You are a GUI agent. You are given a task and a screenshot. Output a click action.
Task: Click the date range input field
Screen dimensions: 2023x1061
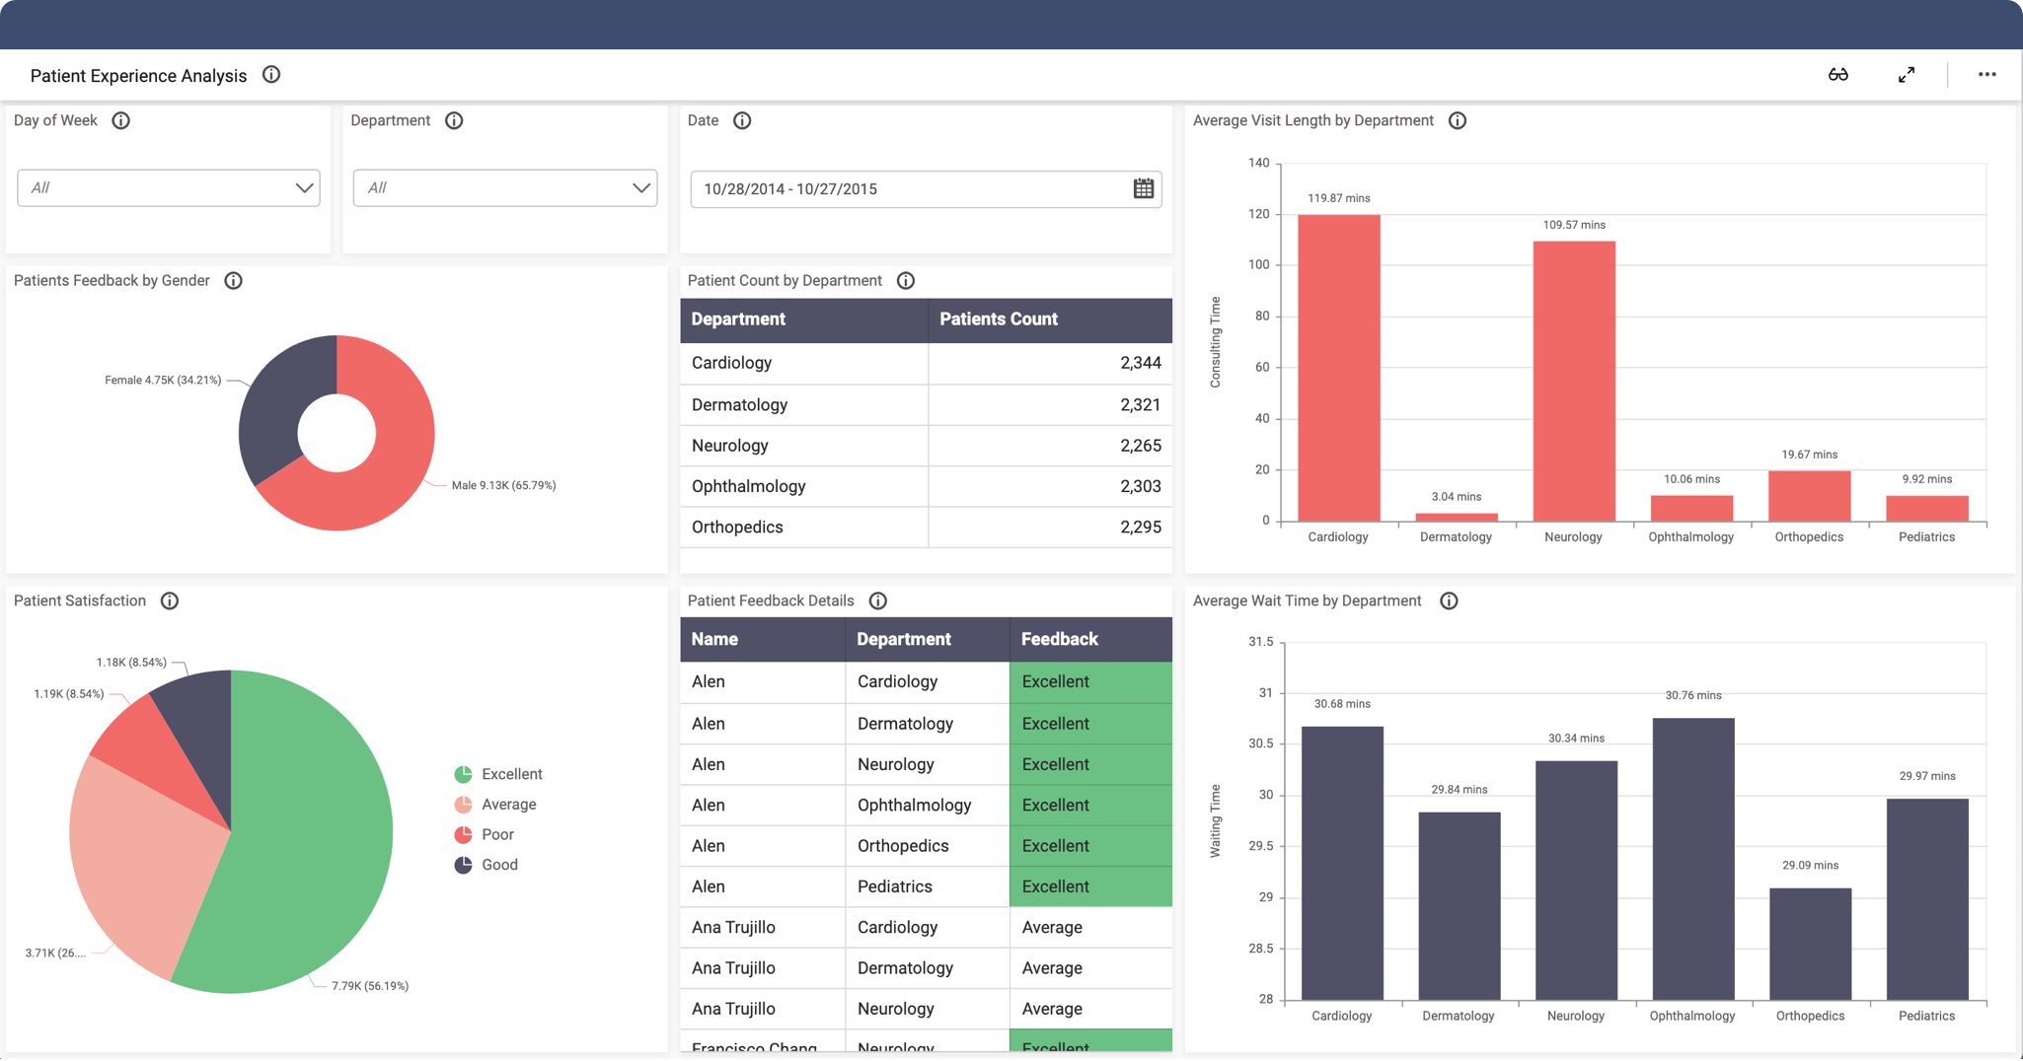(926, 188)
